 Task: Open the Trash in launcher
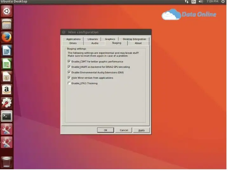[x=7, y=162]
